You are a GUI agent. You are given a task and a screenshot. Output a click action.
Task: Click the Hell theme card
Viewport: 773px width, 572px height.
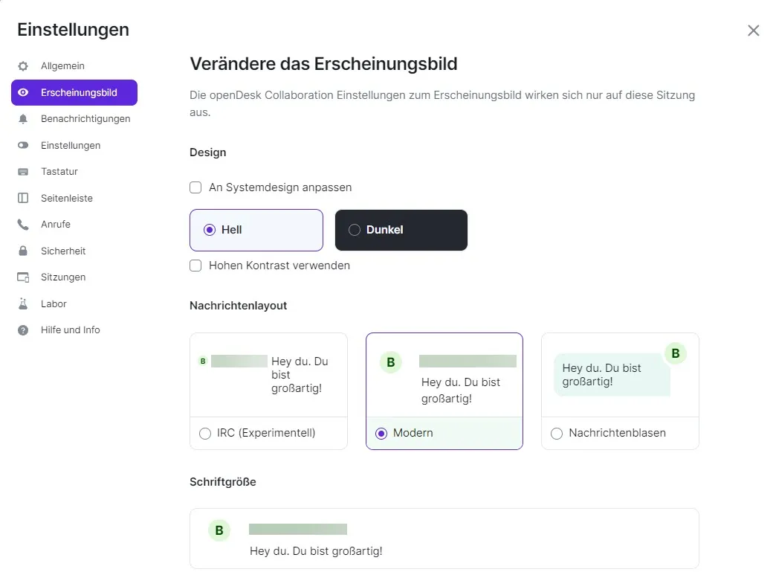(256, 230)
